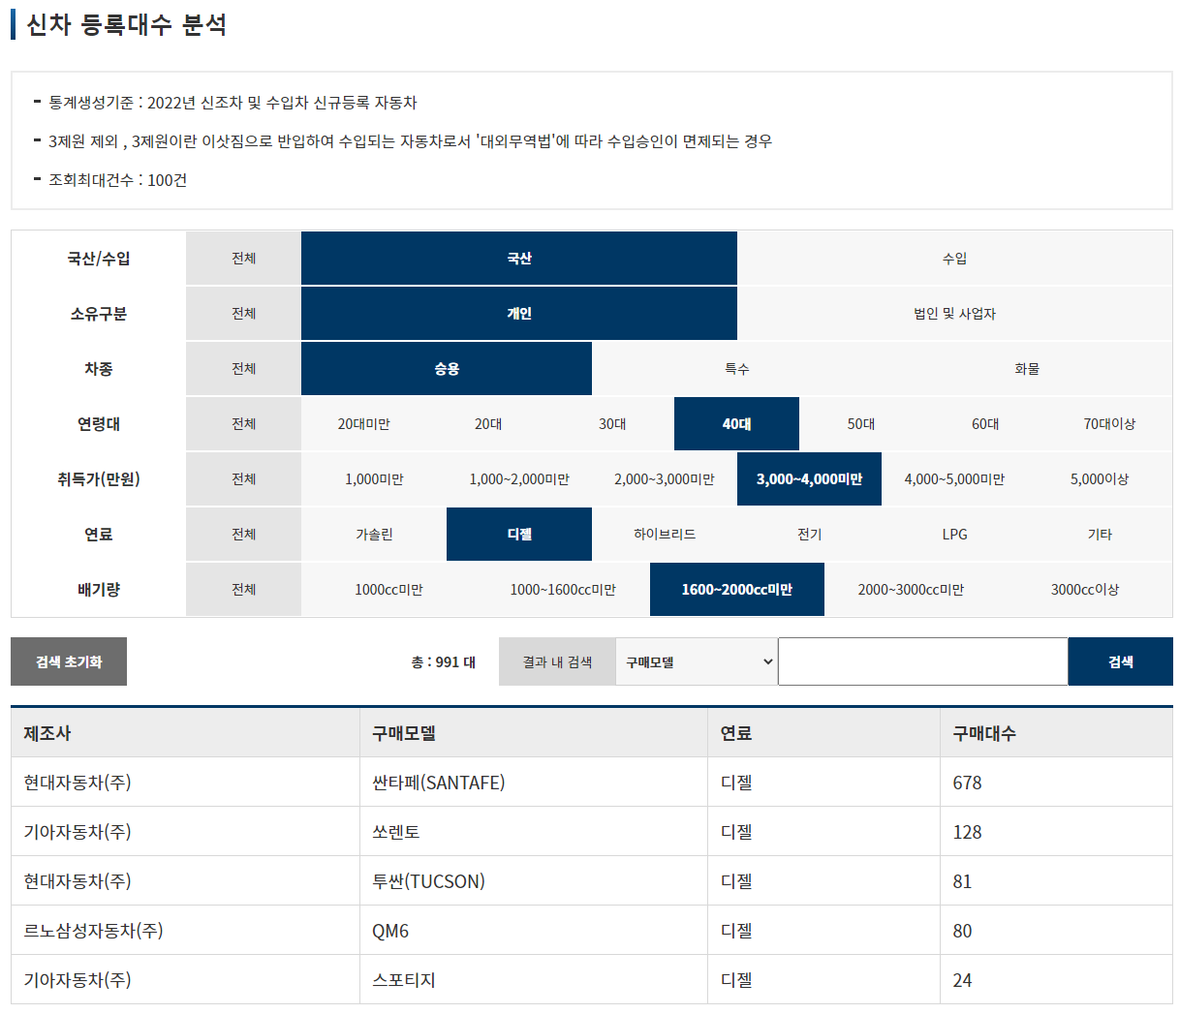The image size is (1180, 1014).
Task: Click the 제조사 column header
Action: point(185,733)
